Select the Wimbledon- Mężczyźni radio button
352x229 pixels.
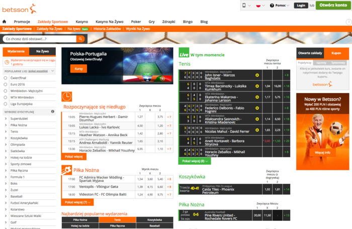click(x=6, y=91)
